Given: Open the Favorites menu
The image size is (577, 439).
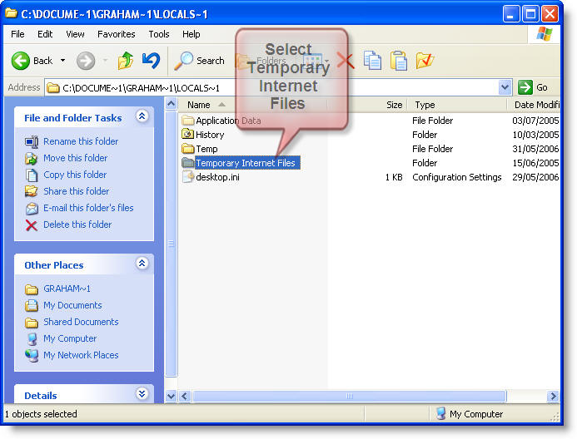Looking at the screenshot, I should tap(117, 34).
